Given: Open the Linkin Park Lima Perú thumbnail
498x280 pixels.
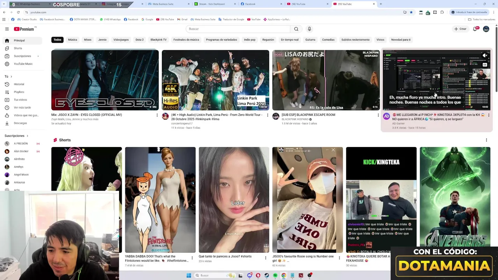Looking at the screenshot, I should tap(216, 80).
